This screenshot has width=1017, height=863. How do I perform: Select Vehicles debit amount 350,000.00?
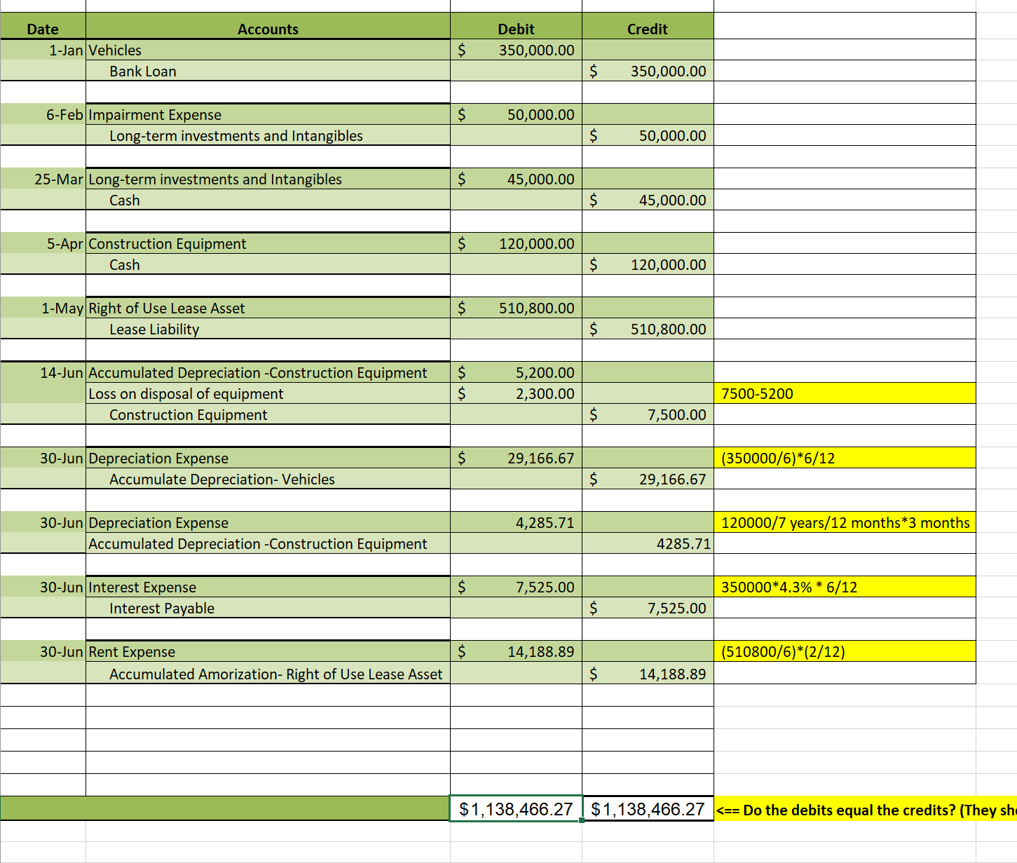coord(516,50)
